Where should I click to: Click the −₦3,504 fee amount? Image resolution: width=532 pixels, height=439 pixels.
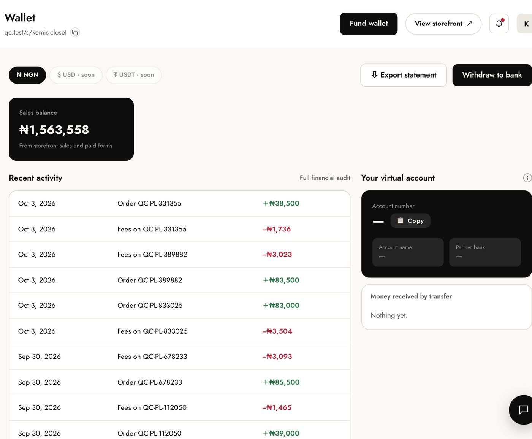click(277, 331)
